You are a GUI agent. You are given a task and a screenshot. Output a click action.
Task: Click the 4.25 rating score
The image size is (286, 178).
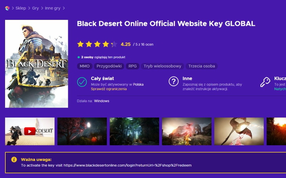click(126, 44)
